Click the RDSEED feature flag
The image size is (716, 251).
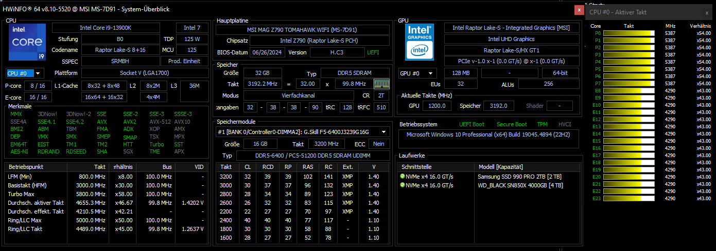coord(76,151)
